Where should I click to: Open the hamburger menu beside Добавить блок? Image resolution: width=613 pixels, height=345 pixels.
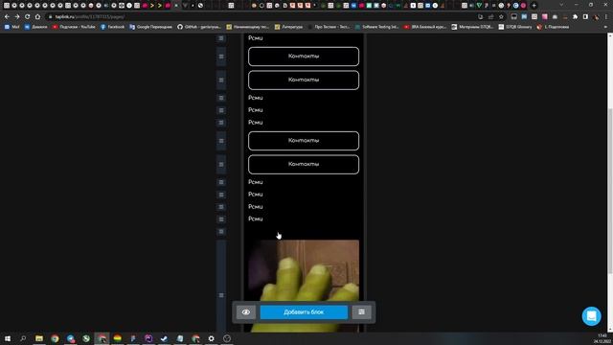[362, 312]
